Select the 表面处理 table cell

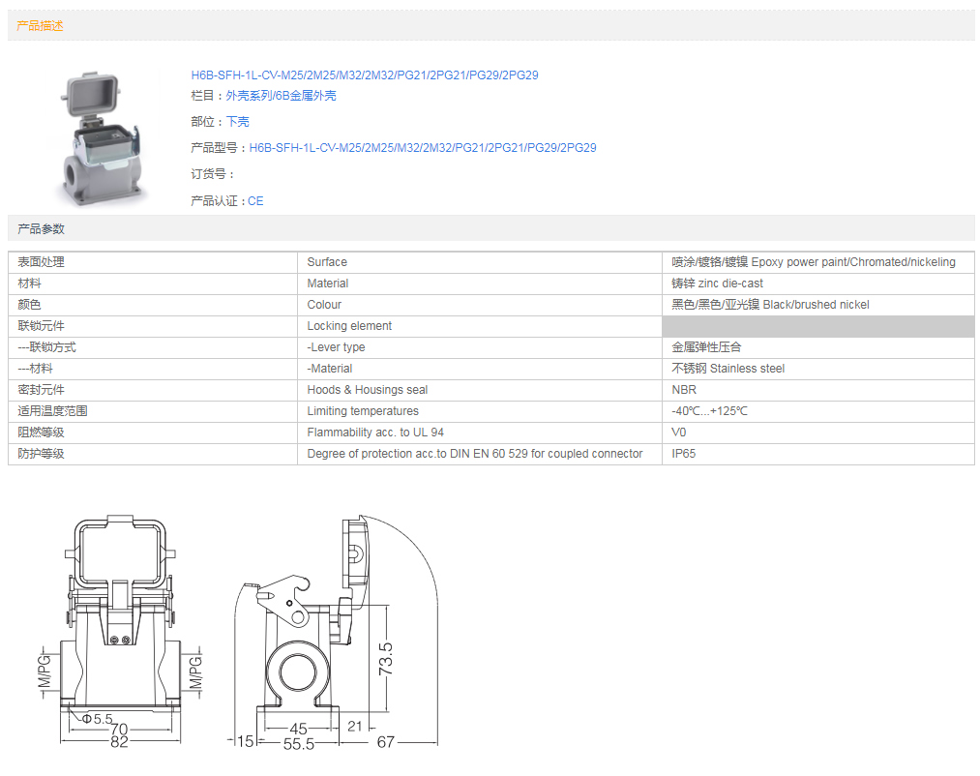pyautogui.click(x=152, y=262)
